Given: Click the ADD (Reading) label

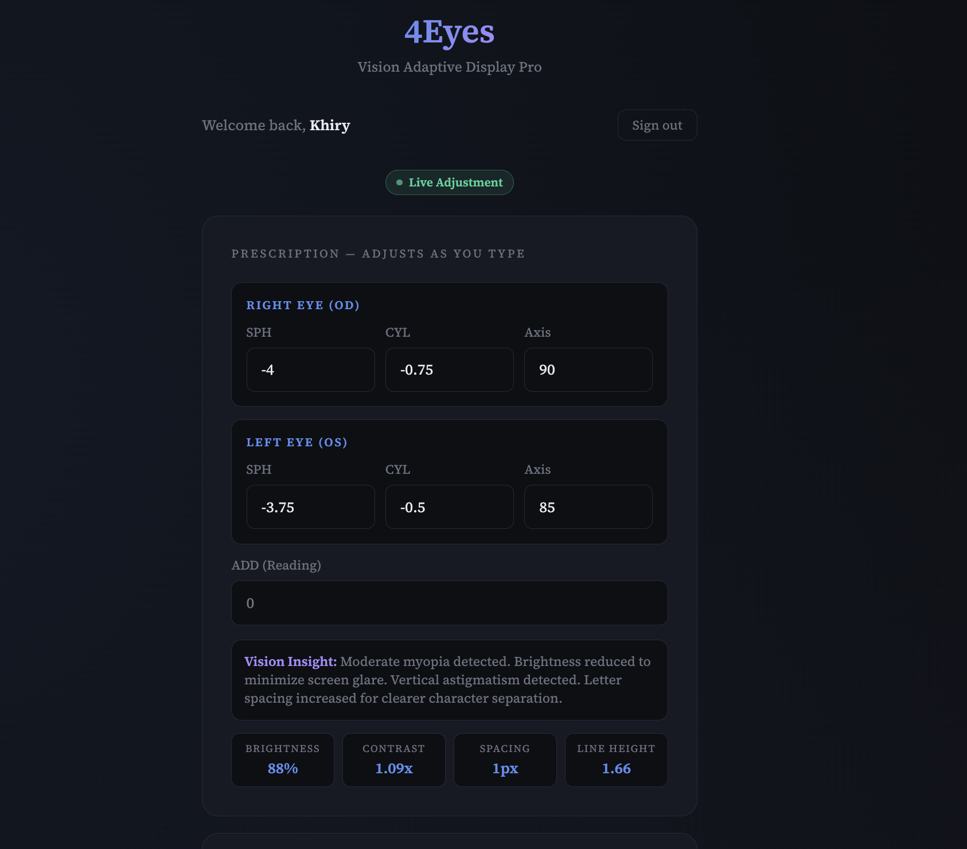Looking at the screenshot, I should pos(276,565).
